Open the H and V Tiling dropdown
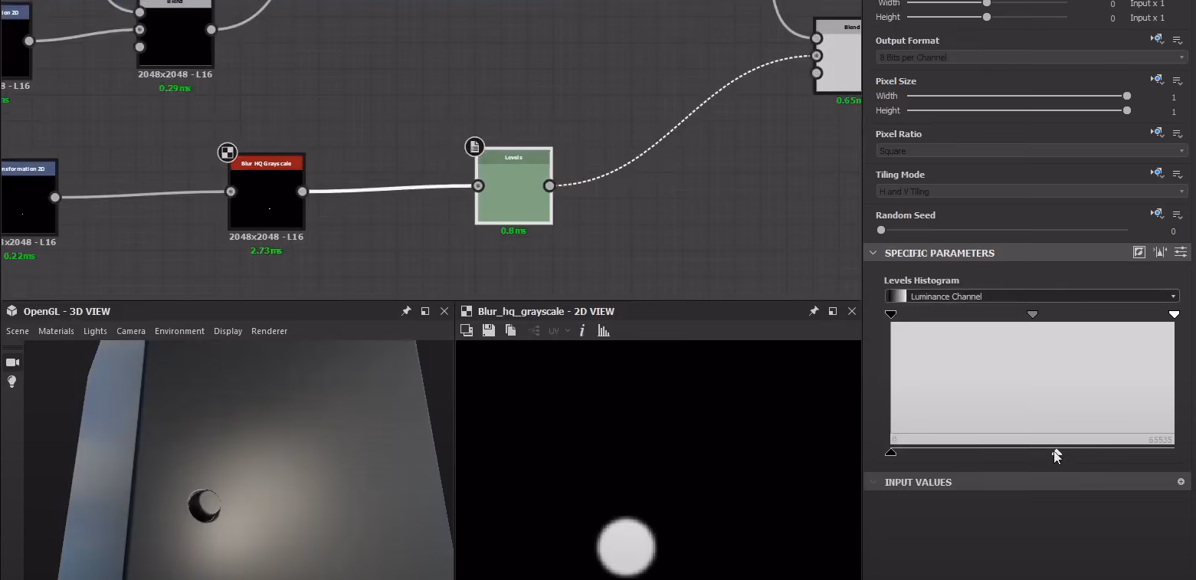 point(1031,192)
